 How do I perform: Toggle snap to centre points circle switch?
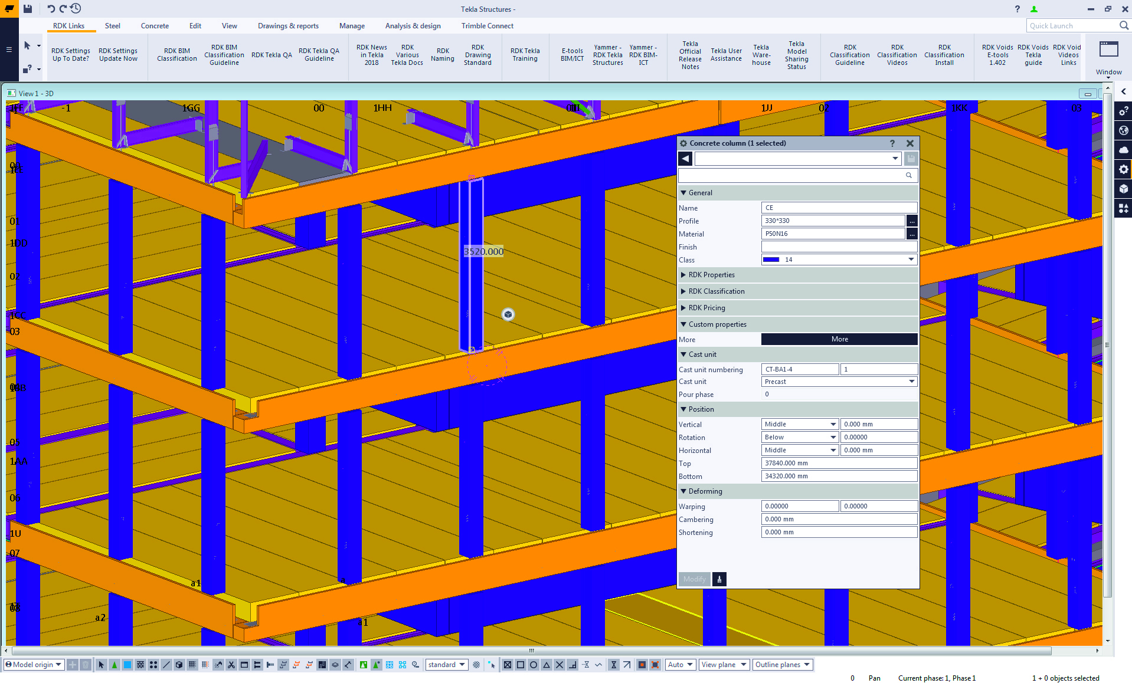click(x=534, y=665)
